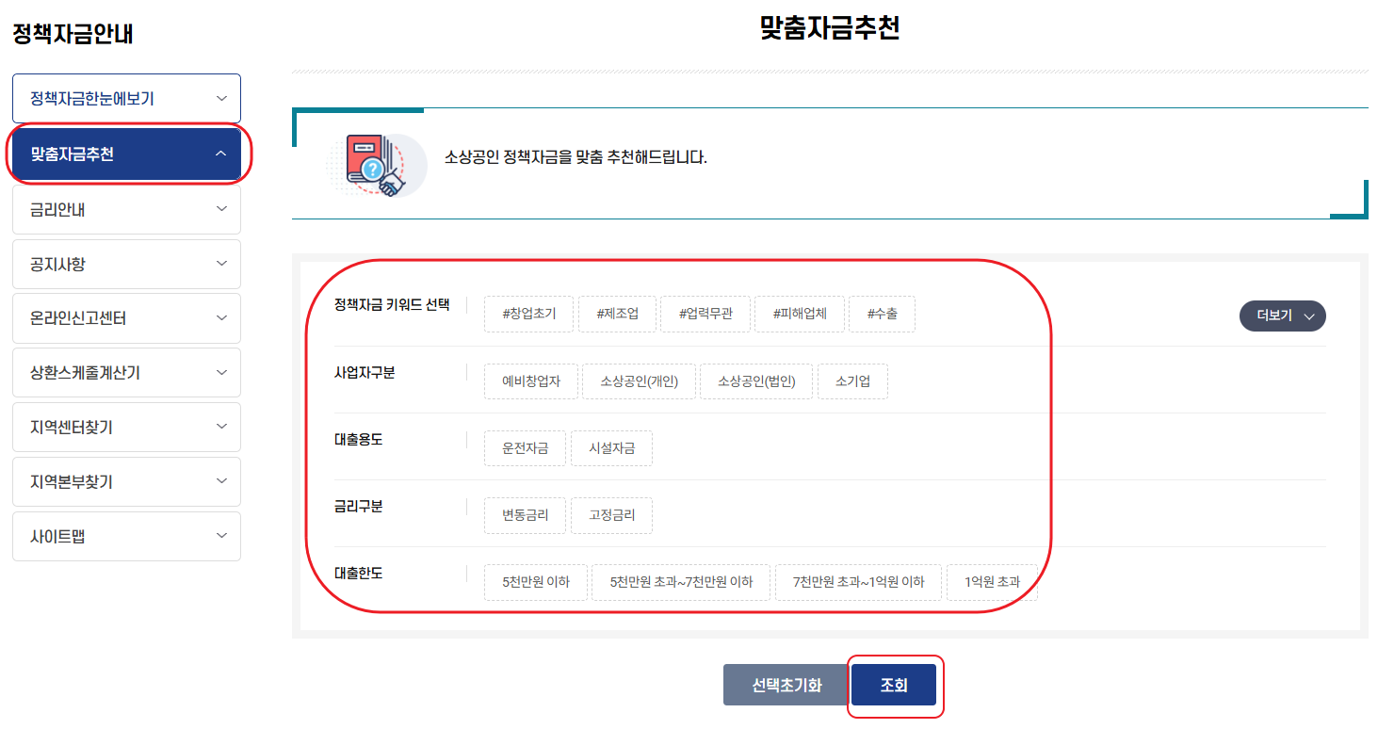The width and height of the screenshot is (1394, 745).
Task: Click the 더보기 button
Action: click(1282, 316)
